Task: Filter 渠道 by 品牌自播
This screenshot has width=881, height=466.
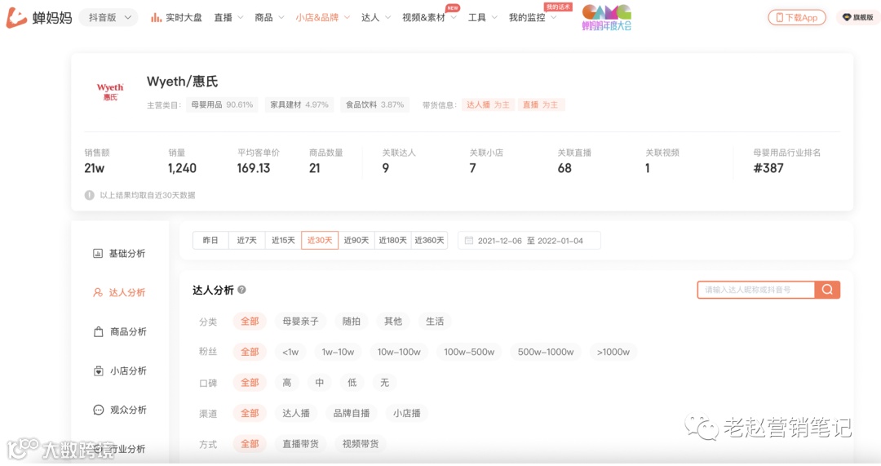Action: click(351, 413)
